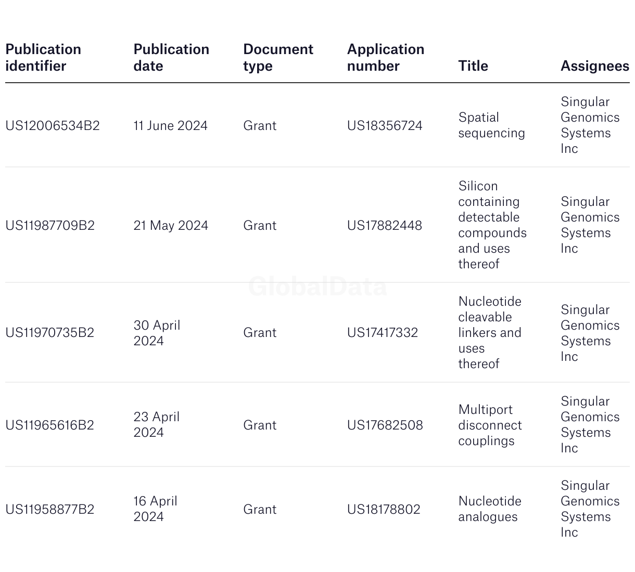The height and width of the screenshot is (572, 635).
Task: Click the Application number column header
Action: click(x=386, y=58)
